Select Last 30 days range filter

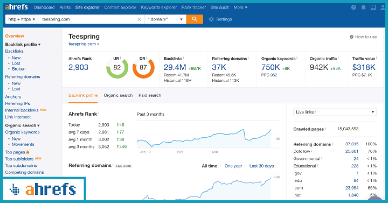[261, 166]
